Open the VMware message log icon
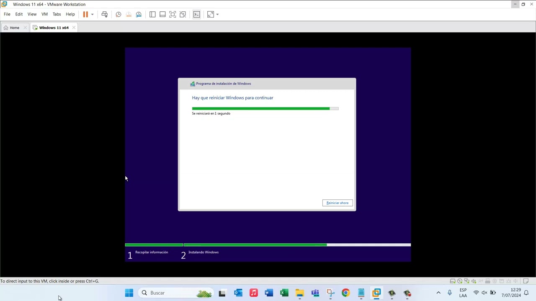Screen dimensions: 536x301 (526, 281)
